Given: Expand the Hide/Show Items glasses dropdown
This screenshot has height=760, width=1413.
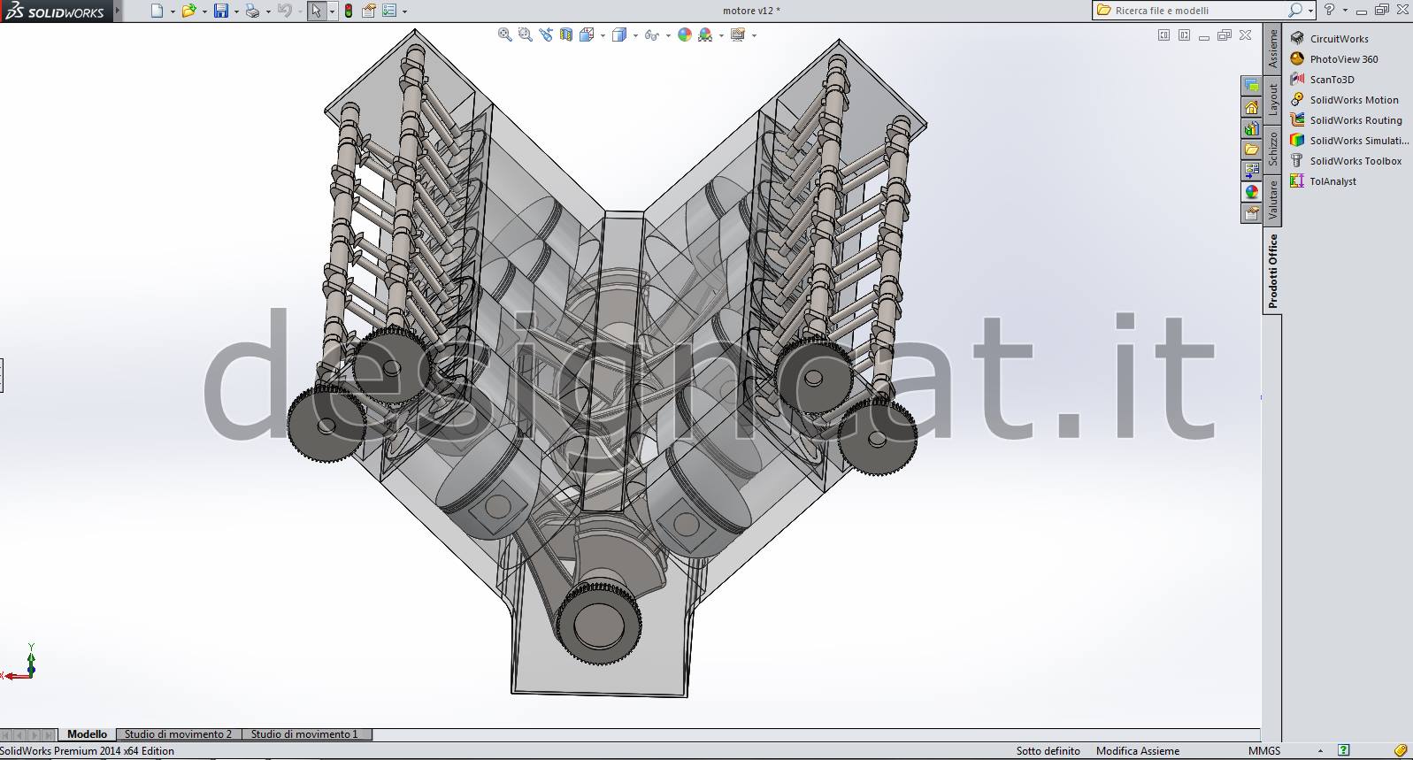Looking at the screenshot, I should (x=668, y=35).
